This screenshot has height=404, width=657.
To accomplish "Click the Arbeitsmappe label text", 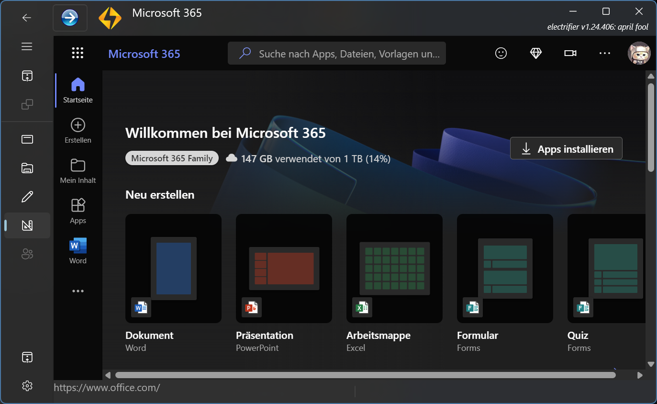I will click(x=379, y=335).
